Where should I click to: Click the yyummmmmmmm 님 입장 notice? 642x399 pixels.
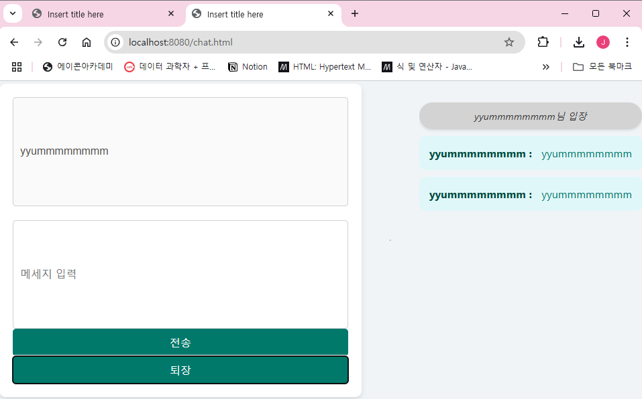click(530, 116)
